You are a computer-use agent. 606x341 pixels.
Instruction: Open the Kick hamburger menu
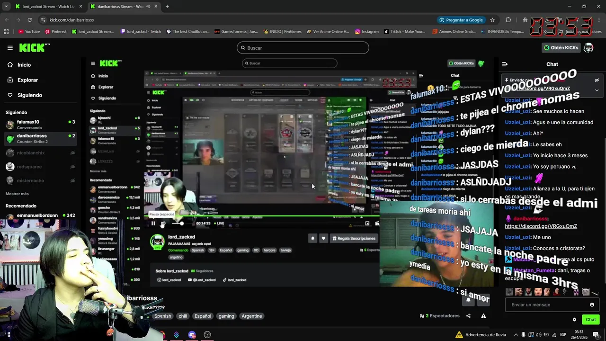pos(10,48)
